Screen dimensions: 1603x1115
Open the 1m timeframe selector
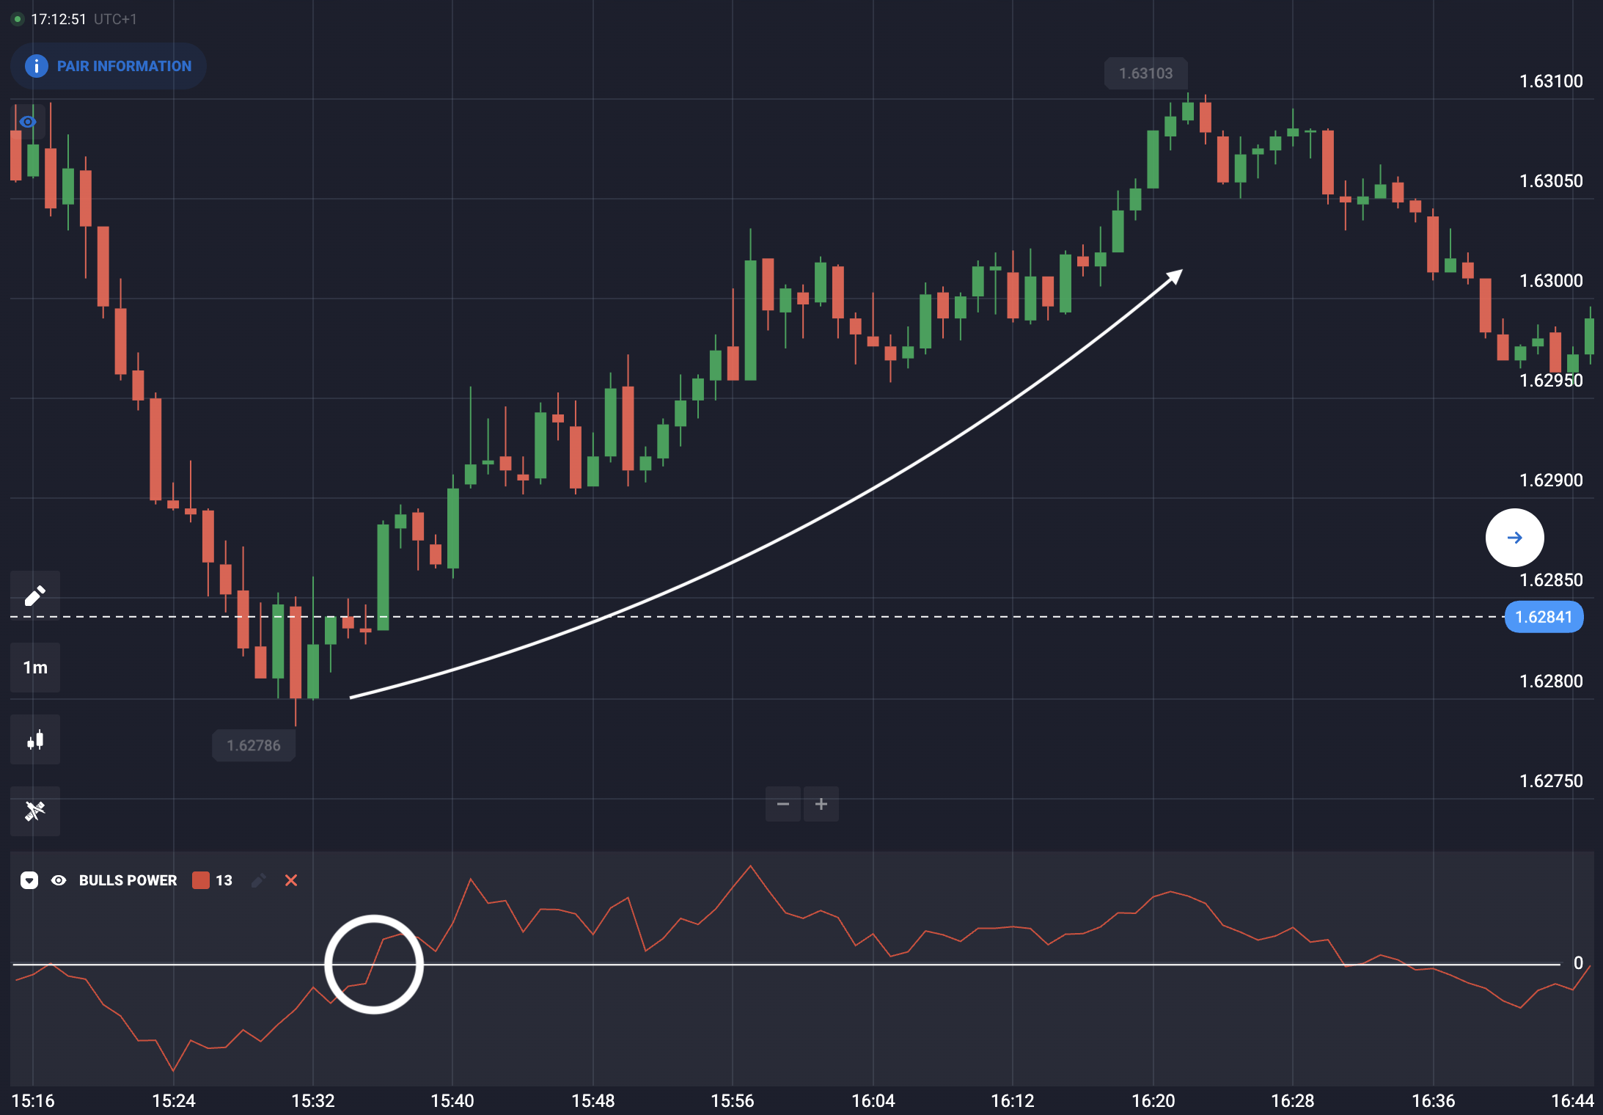pyautogui.click(x=35, y=668)
